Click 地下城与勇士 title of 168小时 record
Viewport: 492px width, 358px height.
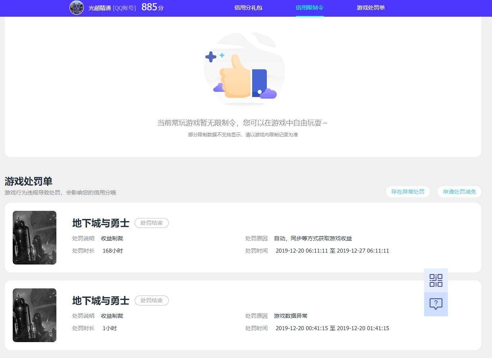pyautogui.click(x=101, y=223)
